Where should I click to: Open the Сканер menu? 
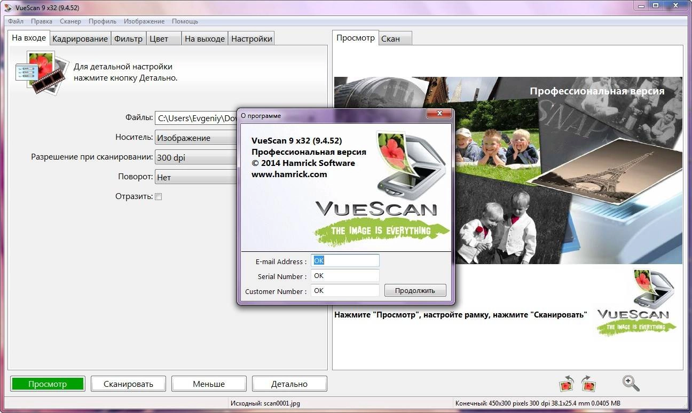tap(70, 21)
